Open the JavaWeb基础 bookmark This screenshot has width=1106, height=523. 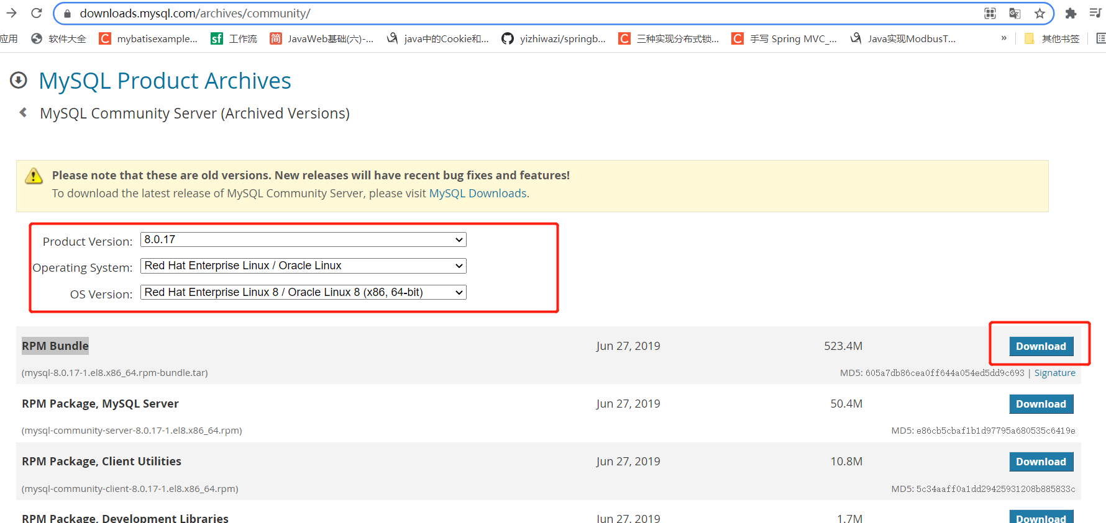point(322,38)
